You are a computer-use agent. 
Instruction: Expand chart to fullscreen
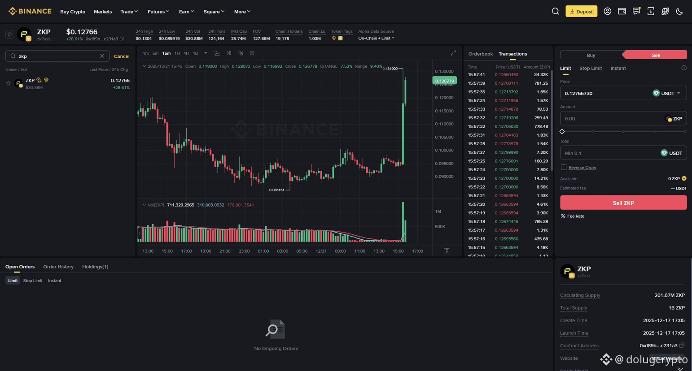point(453,53)
